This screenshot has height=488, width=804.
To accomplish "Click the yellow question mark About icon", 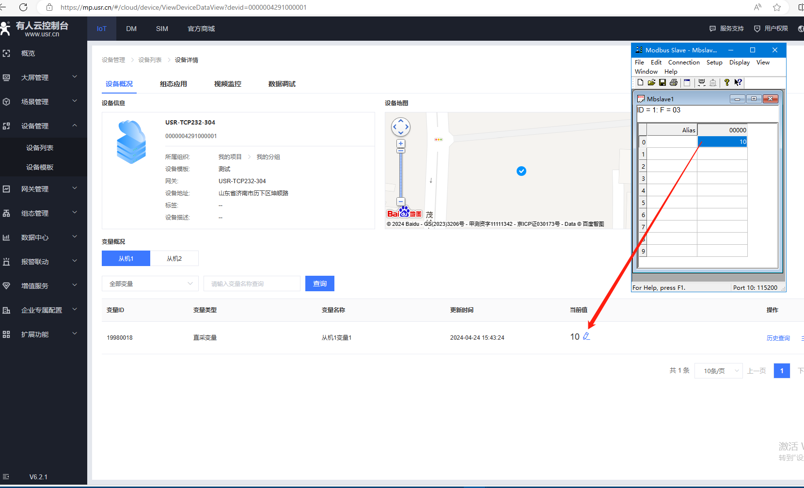I will point(726,83).
